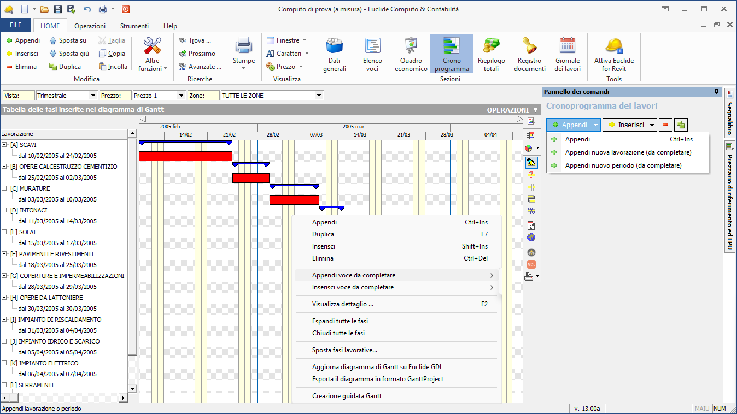Click the red SCAVI Gantt bar
The height and width of the screenshot is (414, 737).
pyautogui.click(x=185, y=156)
